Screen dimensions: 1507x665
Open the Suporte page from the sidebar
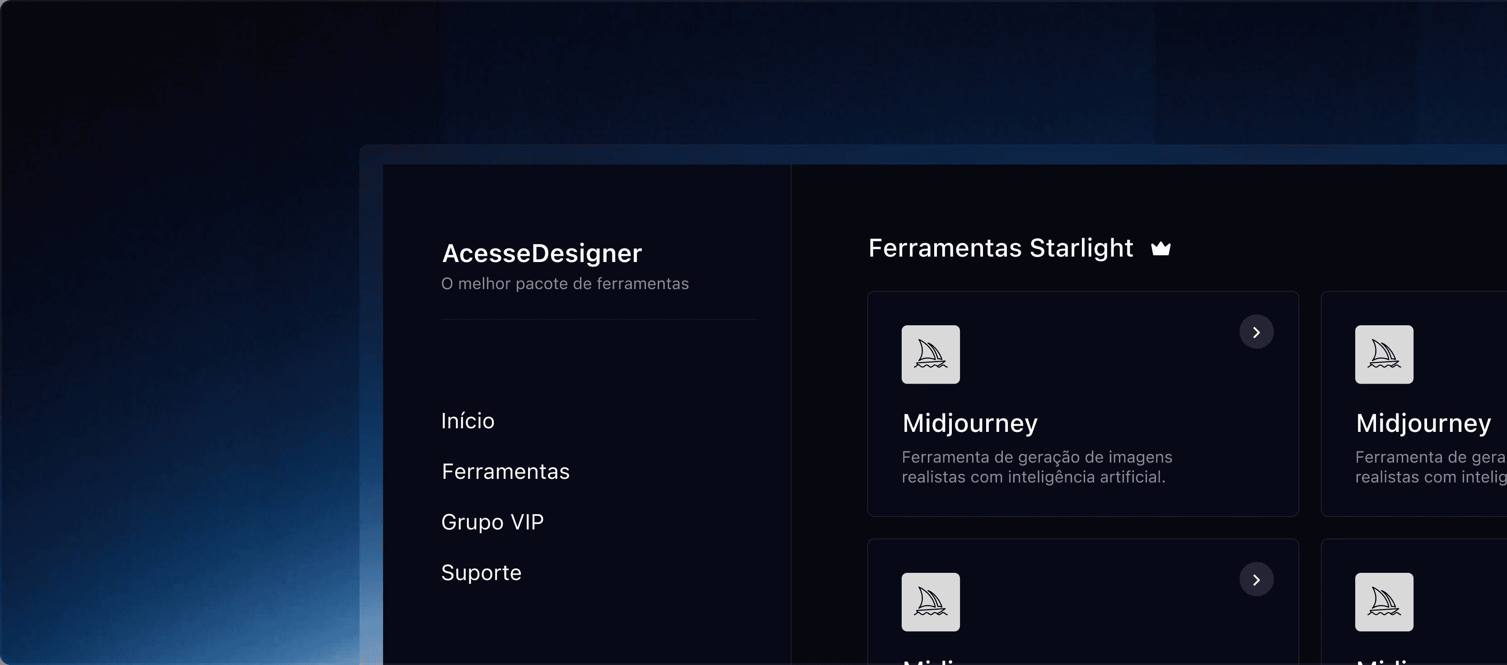tap(481, 572)
